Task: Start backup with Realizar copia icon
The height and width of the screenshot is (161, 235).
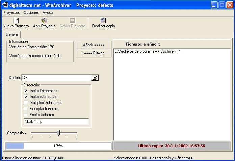Action: click(103, 21)
